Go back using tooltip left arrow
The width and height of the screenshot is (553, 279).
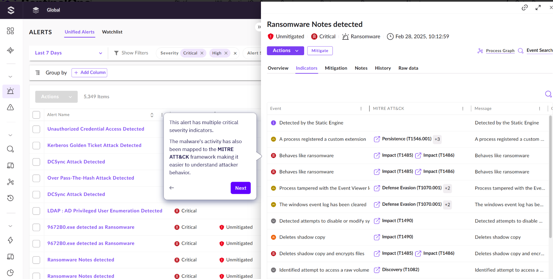pyautogui.click(x=172, y=188)
